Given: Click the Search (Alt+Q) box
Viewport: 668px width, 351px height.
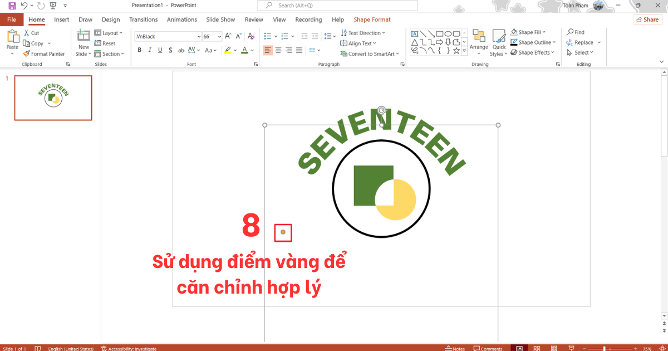Looking at the screenshot, I should coord(338,6).
